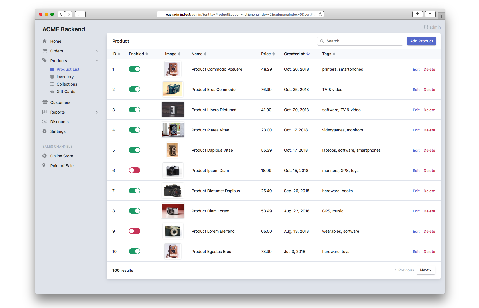
Task: Click the Online Store globe icon
Action: [x=44, y=156]
